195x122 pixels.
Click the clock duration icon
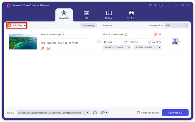tap(150, 42)
